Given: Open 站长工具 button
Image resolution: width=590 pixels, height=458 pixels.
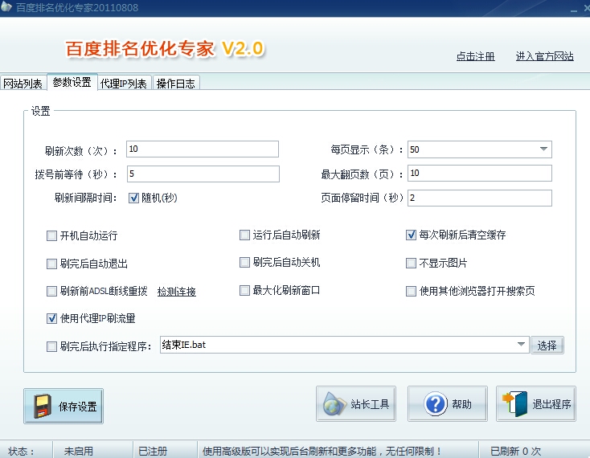Looking at the screenshot, I should coord(356,404).
